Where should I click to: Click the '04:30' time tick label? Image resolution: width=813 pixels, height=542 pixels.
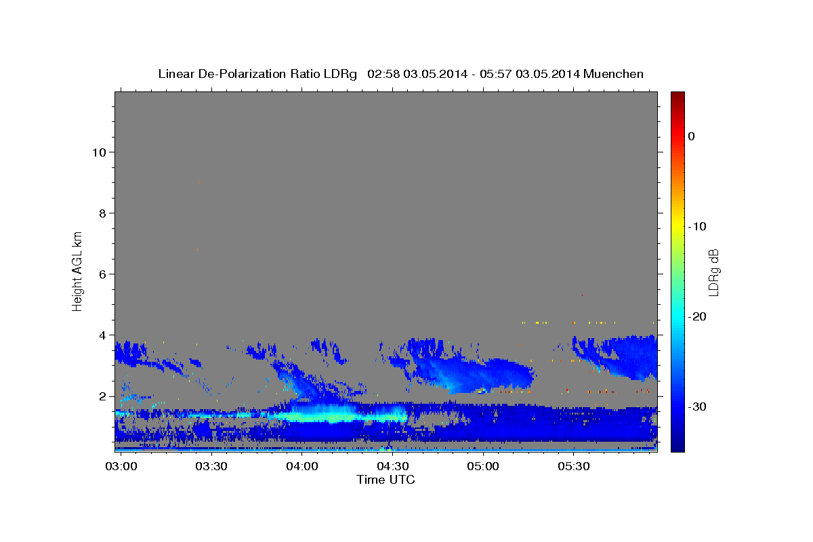pyautogui.click(x=393, y=467)
